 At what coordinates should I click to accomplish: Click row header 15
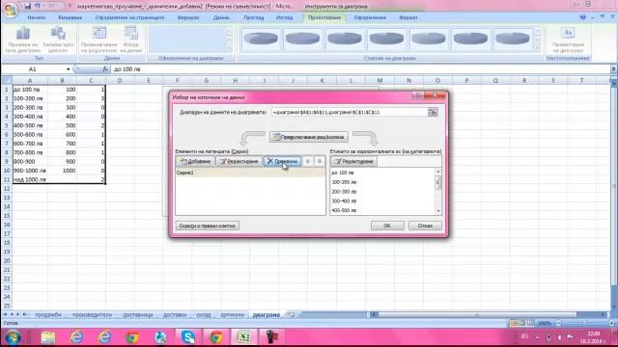tap(7, 216)
